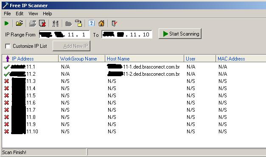Click the red X icon on the 11.7 row
The image size is (266, 157).
(x=7, y=110)
